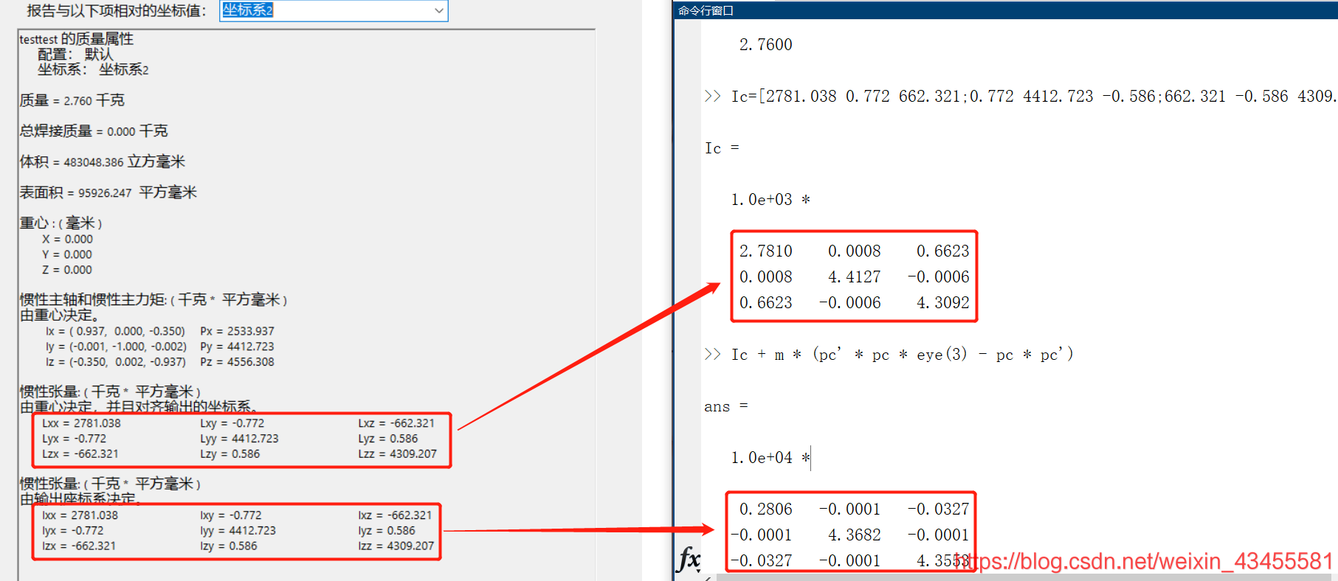This screenshot has height=581, width=1338.
Task: Click the Lxx = 2781.038 value
Action: (81, 423)
